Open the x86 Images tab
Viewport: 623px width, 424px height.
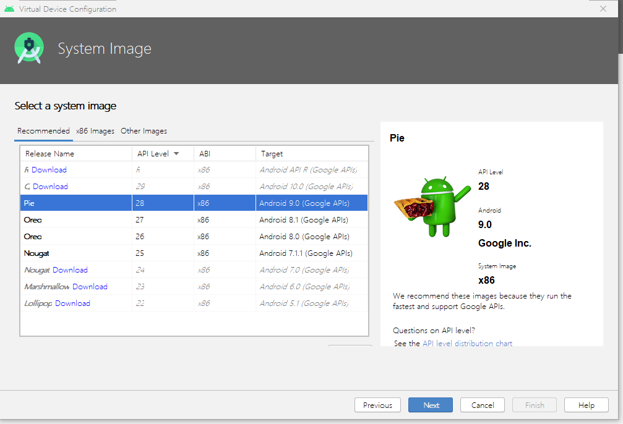click(95, 130)
